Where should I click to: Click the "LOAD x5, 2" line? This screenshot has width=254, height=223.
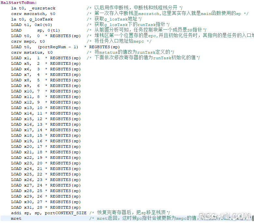point(46,63)
